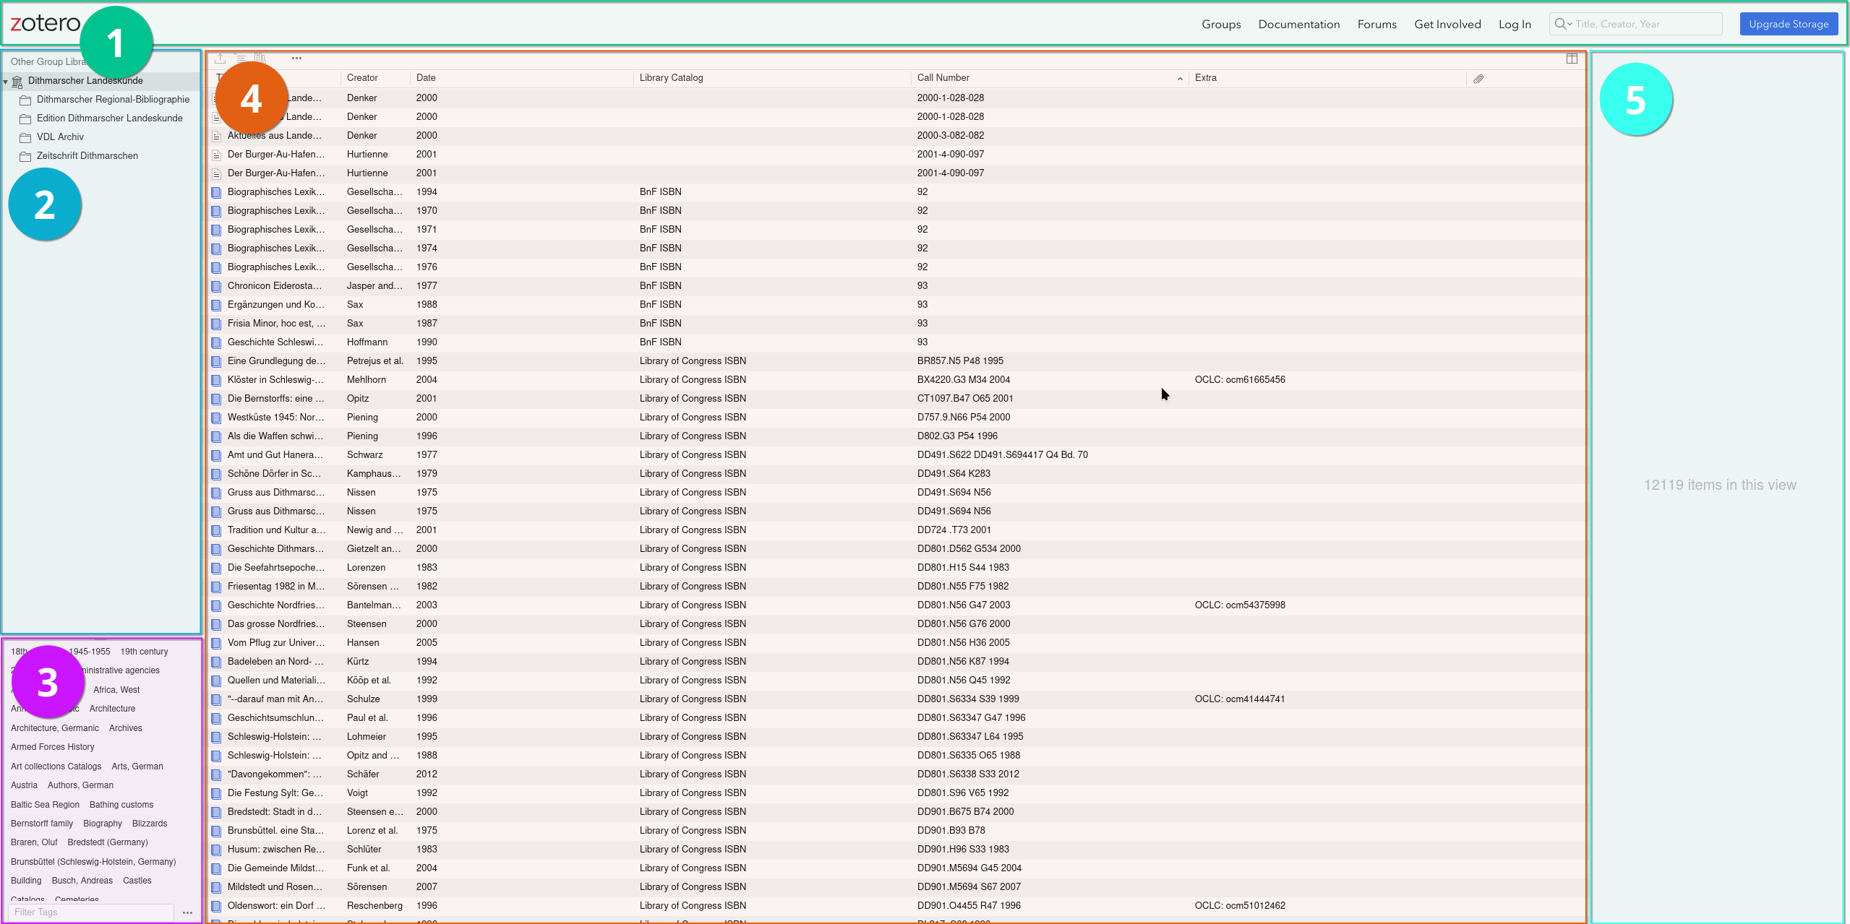Click the book icon of Die Bernstorffs row
The height and width of the screenshot is (924, 1850).
pyautogui.click(x=216, y=399)
